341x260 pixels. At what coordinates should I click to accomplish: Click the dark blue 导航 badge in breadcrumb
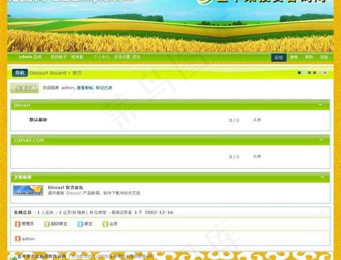[x=20, y=73]
